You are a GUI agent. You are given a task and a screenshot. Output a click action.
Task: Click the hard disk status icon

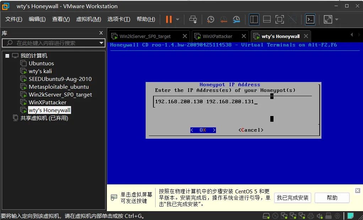(x=266, y=216)
